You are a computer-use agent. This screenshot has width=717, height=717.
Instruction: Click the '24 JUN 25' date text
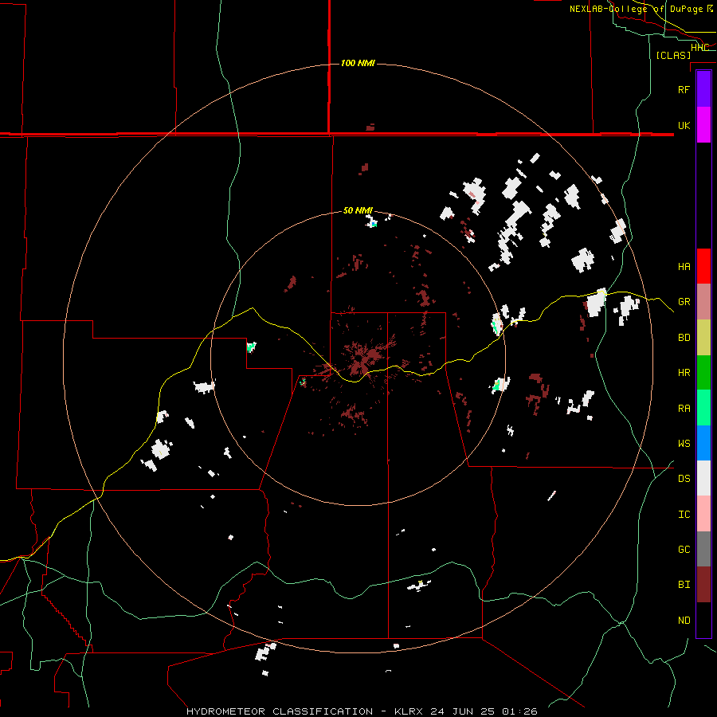[464, 711]
